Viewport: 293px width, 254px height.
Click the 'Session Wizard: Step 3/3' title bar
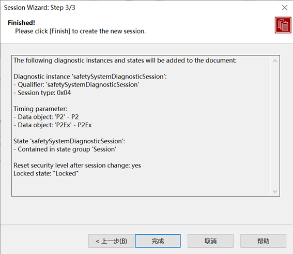point(40,7)
